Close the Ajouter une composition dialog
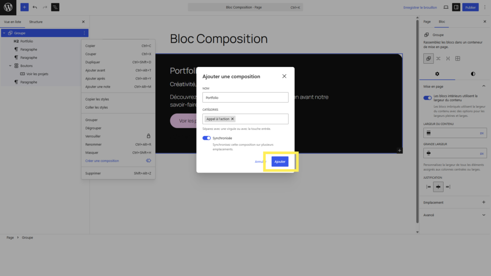491x276 pixels. coord(284,76)
